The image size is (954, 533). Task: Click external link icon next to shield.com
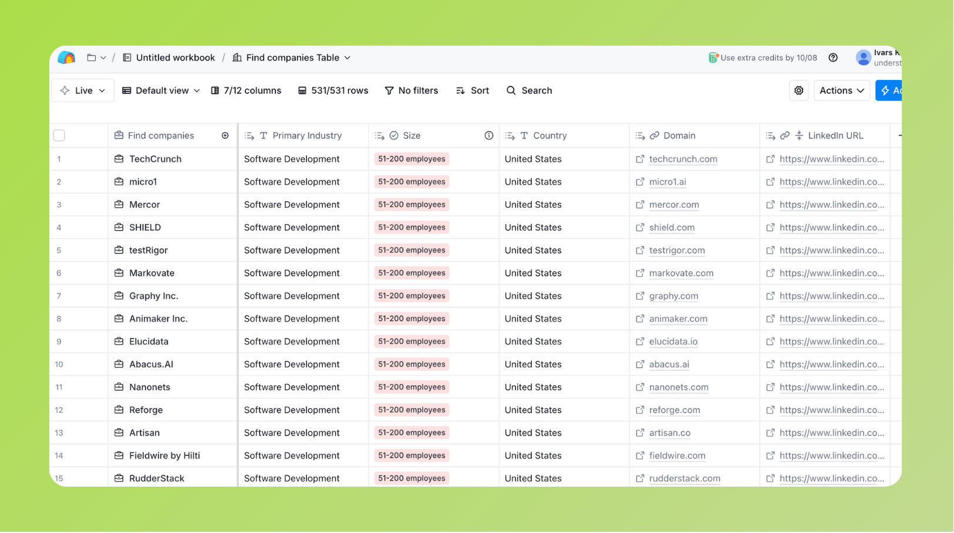pyautogui.click(x=640, y=227)
